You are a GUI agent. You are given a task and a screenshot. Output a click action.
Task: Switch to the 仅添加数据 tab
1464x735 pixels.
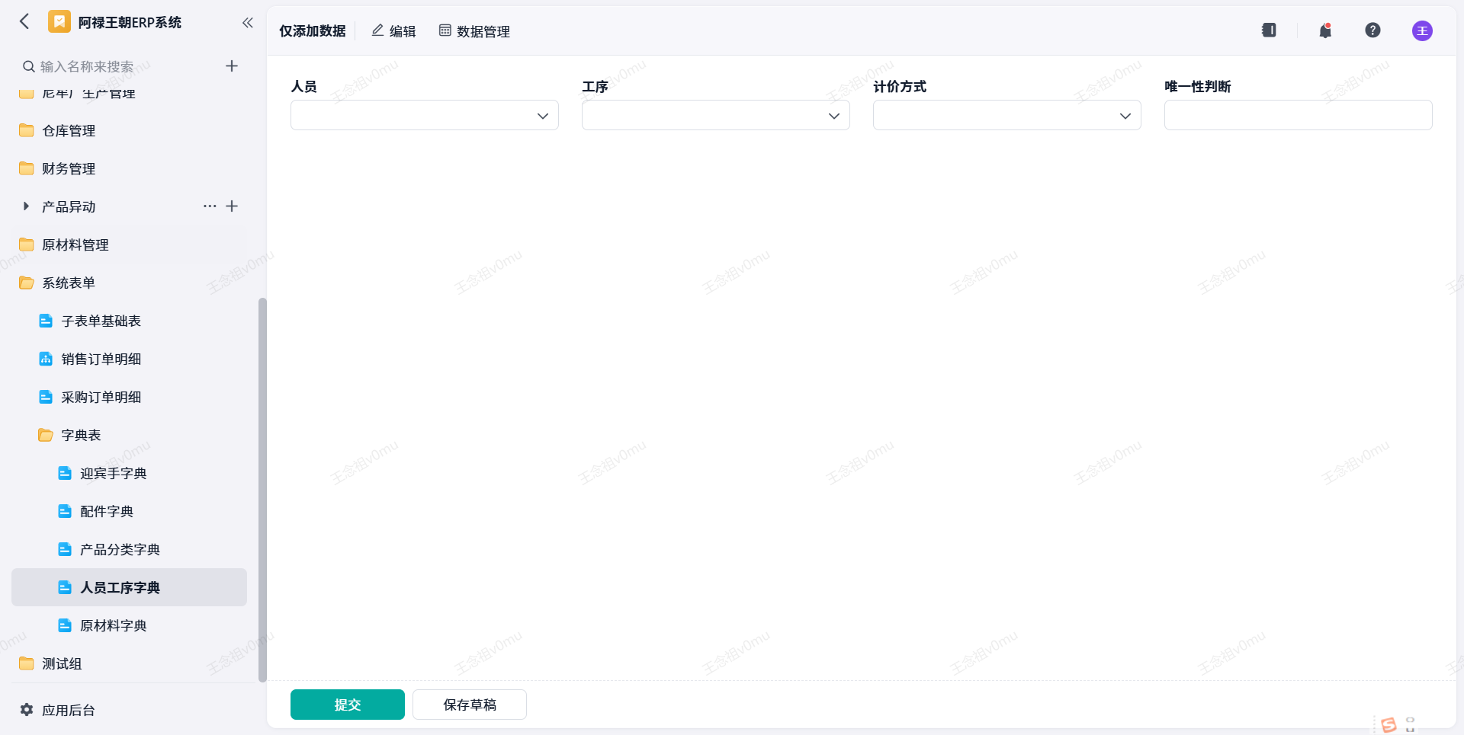point(313,30)
